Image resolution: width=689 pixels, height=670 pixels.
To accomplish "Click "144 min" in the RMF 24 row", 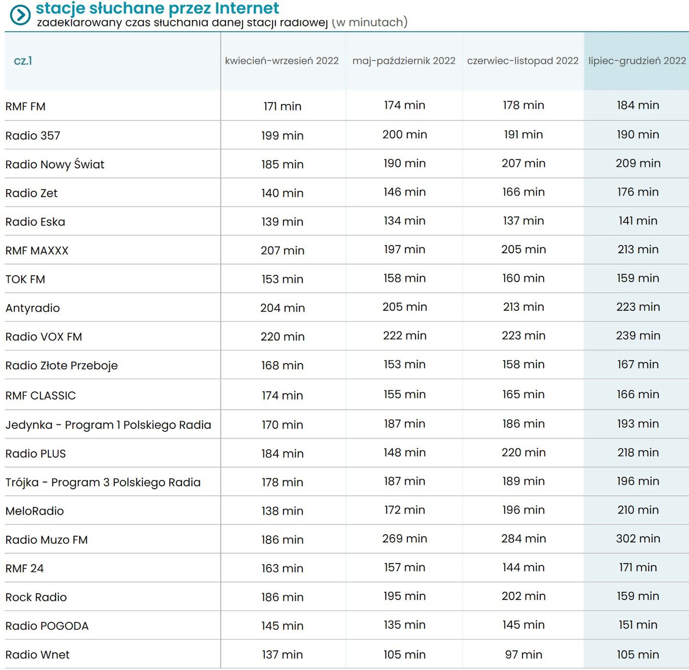I will pos(523,568).
